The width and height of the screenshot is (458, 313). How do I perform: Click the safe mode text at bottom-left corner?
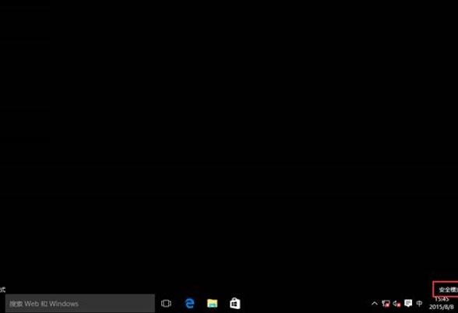click(x=2, y=290)
